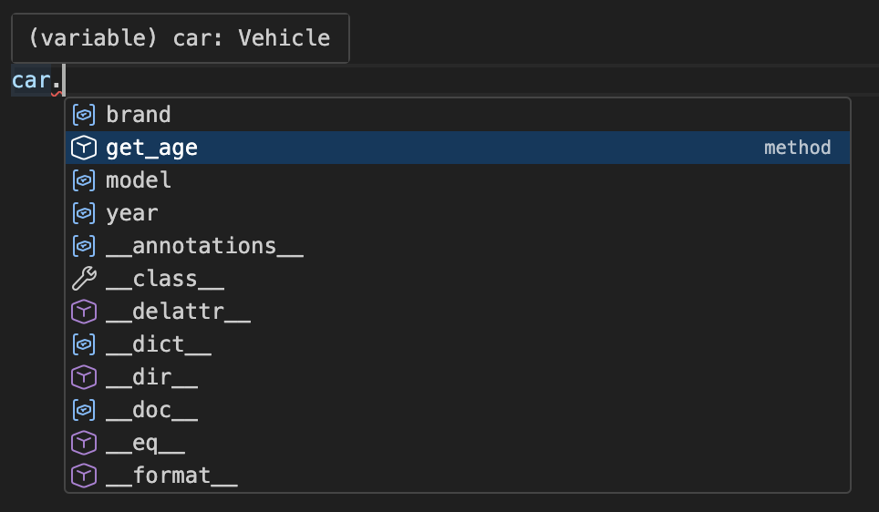
Task: Select __annotations__ in the suggestion list
Action: pyautogui.click(x=204, y=246)
